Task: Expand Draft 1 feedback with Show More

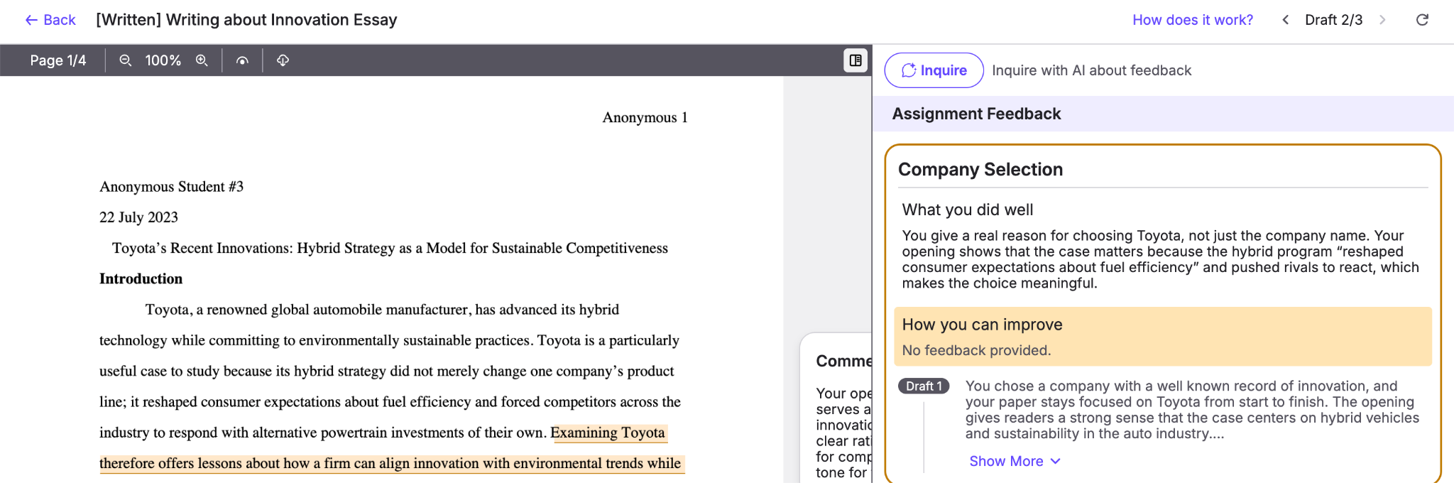Action: pos(1015,461)
